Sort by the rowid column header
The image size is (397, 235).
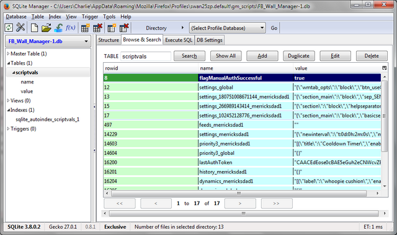(x=151, y=68)
